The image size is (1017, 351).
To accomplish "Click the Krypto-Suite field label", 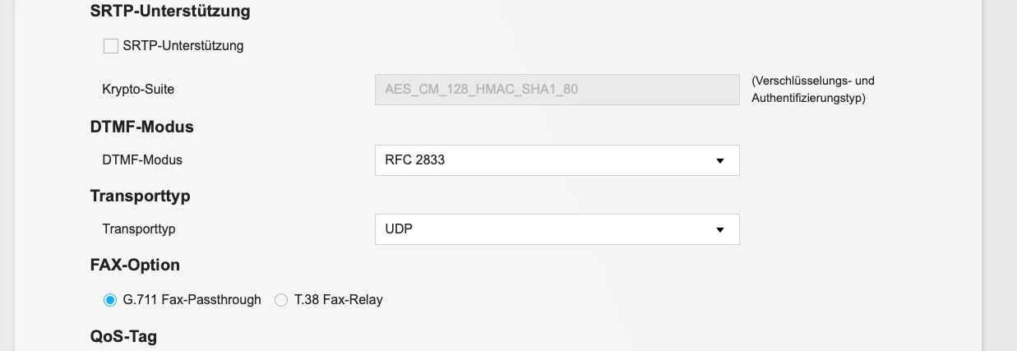I will pos(138,89).
